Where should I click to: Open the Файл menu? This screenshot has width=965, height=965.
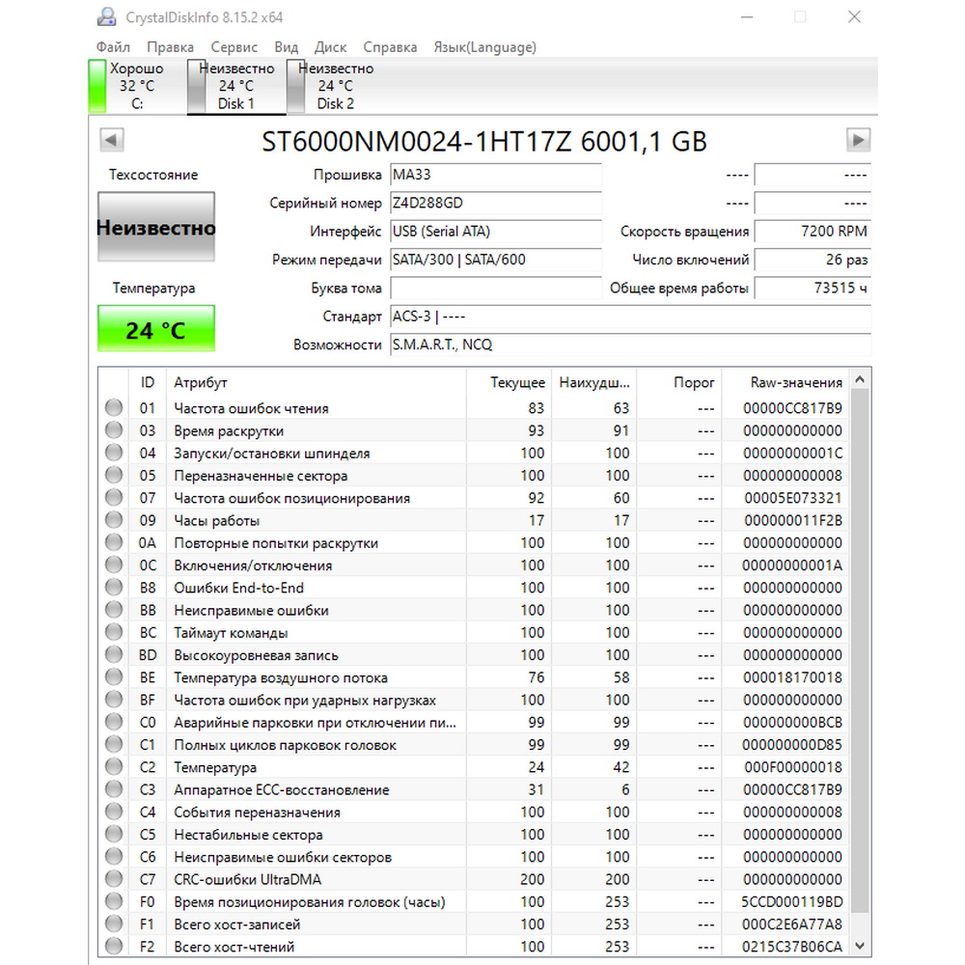(x=113, y=46)
